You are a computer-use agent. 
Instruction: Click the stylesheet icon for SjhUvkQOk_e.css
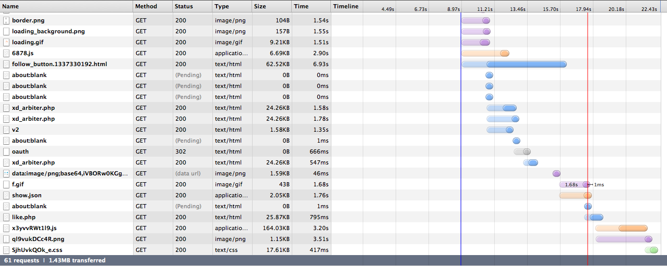click(6, 250)
